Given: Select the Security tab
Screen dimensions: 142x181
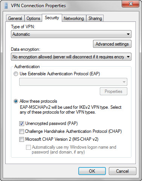Looking at the screenshot, I should click(x=52, y=18).
